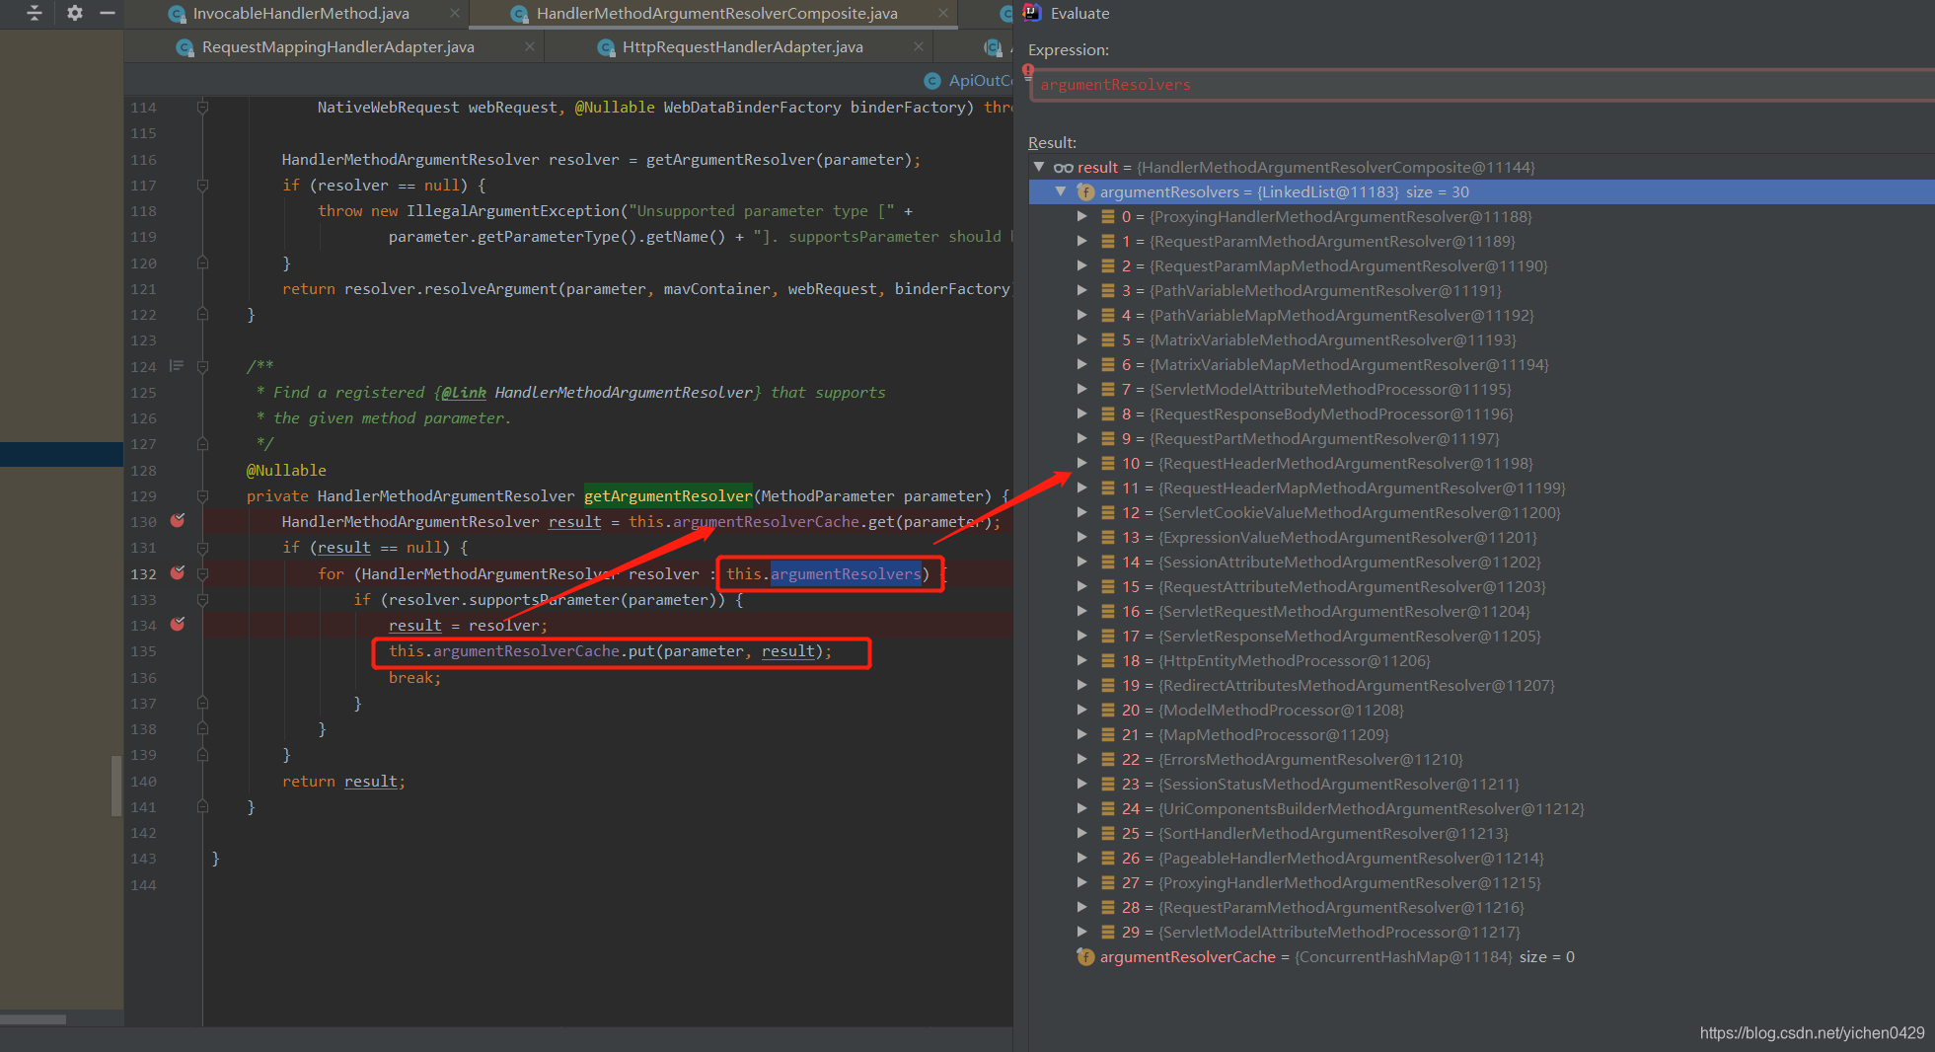Select row 24 UriComponentsBuilderMethodArgumentResolver
Image resolution: width=1935 pixels, height=1052 pixels.
[1480, 808]
